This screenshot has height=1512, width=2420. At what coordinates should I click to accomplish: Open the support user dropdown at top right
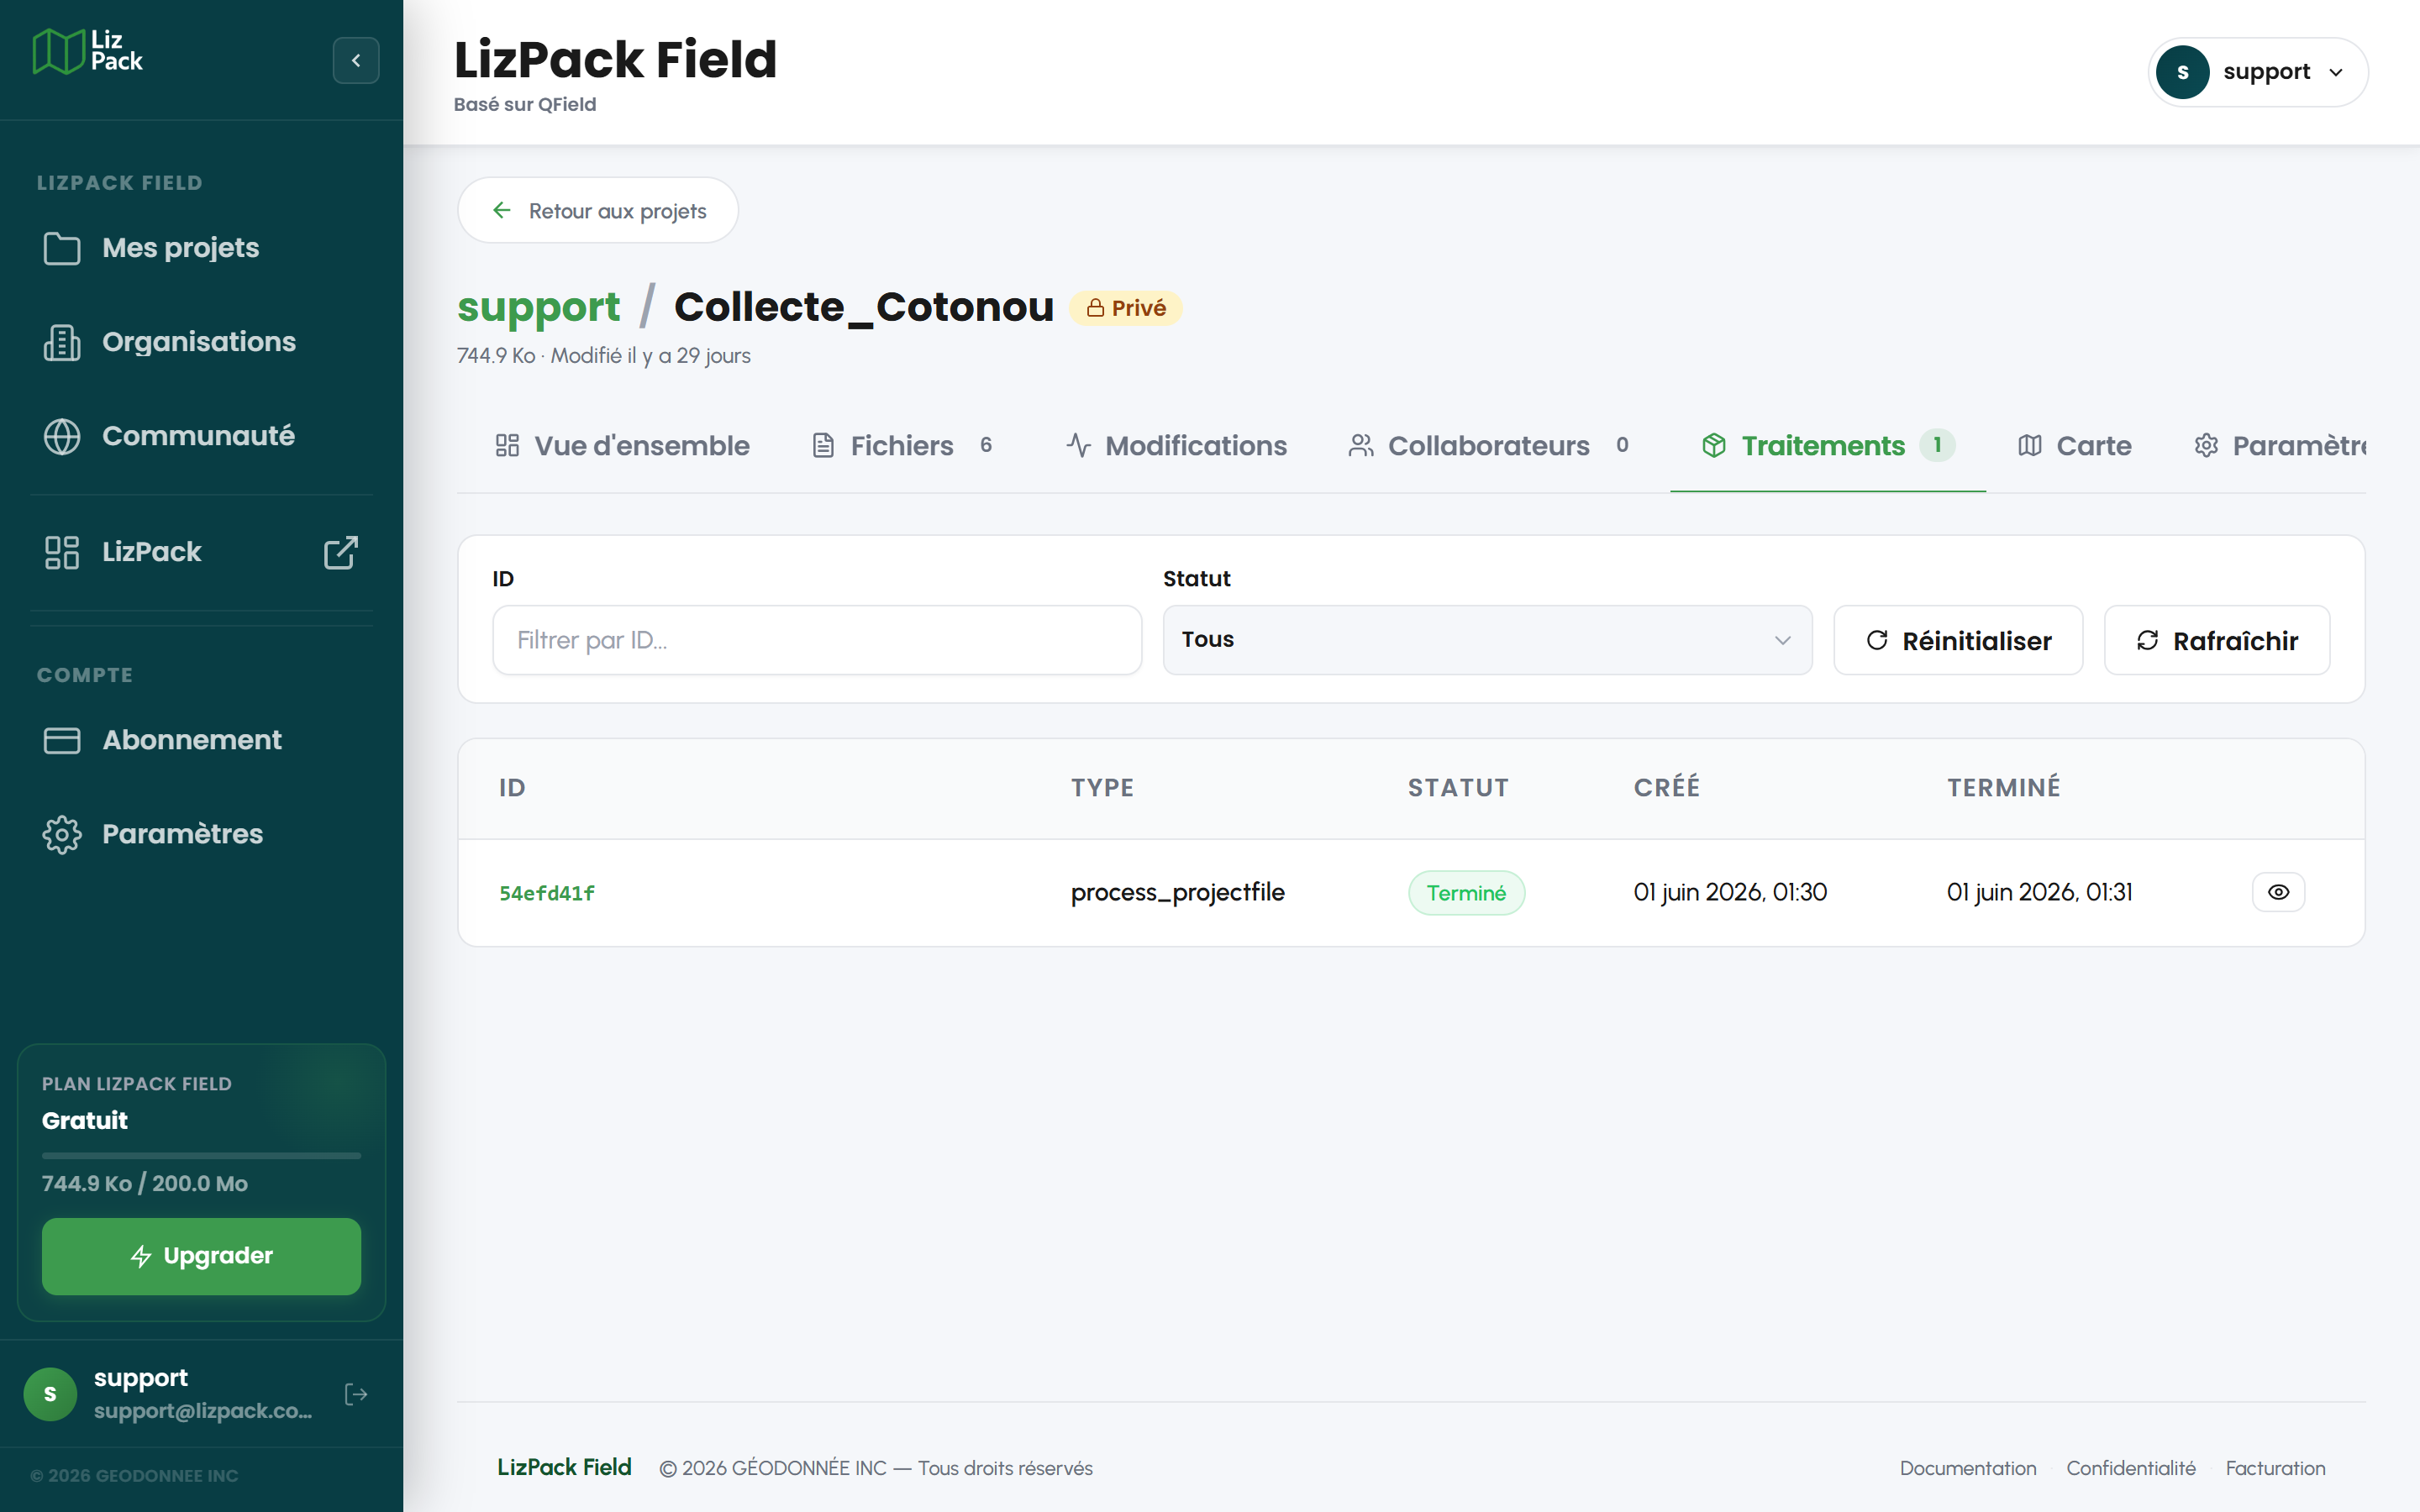click(x=2257, y=72)
